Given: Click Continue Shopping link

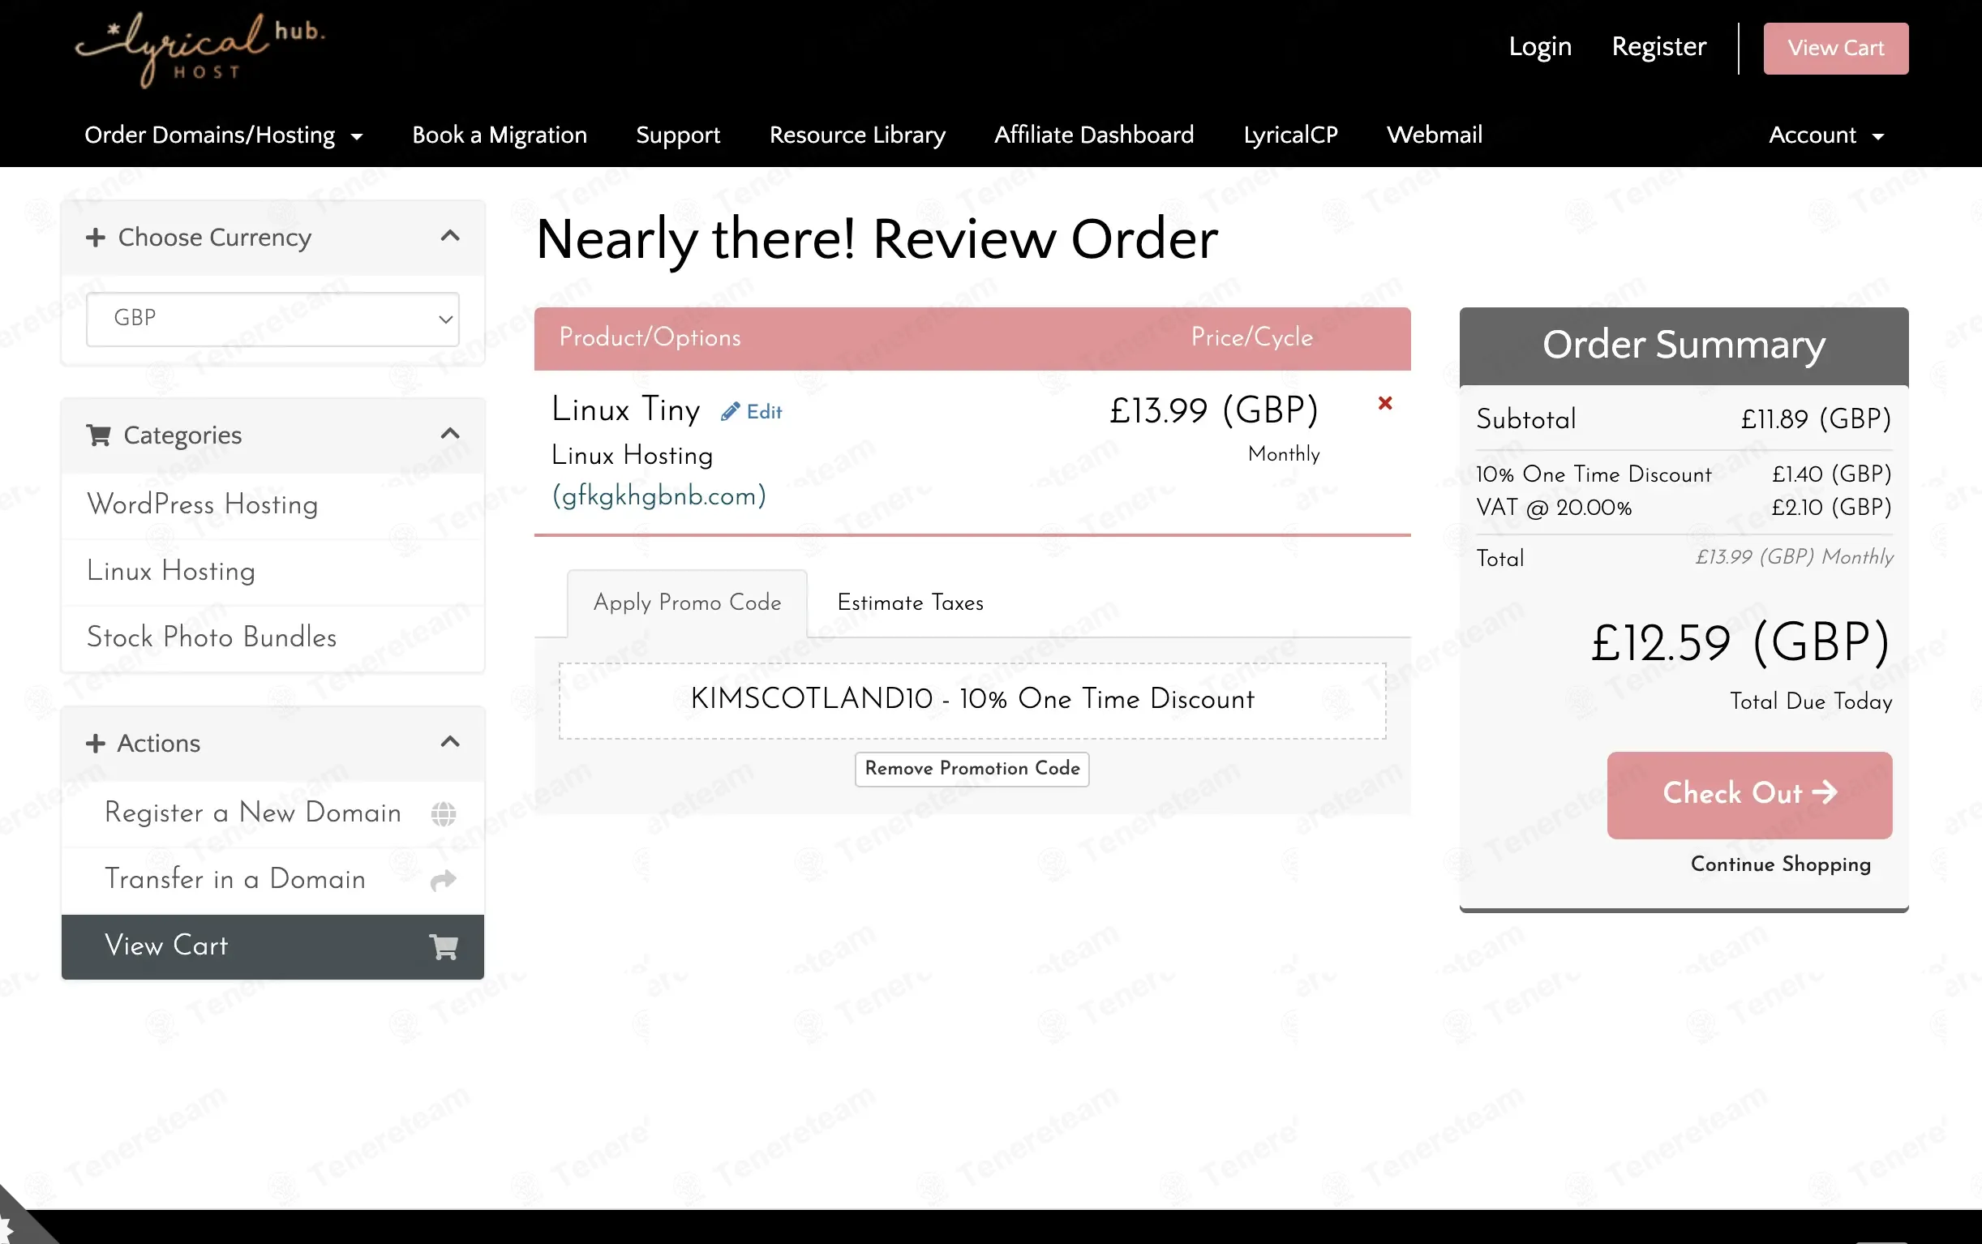Looking at the screenshot, I should click(1780, 864).
